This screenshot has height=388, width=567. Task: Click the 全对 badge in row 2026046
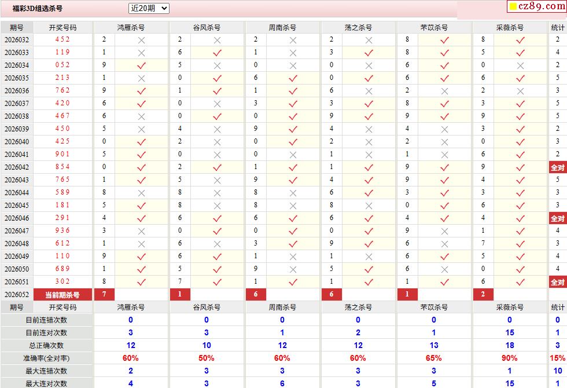click(x=558, y=218)
